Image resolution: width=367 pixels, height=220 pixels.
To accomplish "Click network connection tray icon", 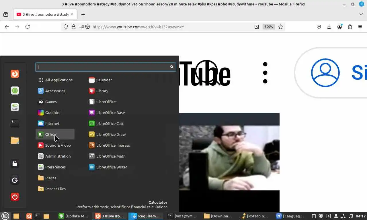I will click(x=343, y=216).
